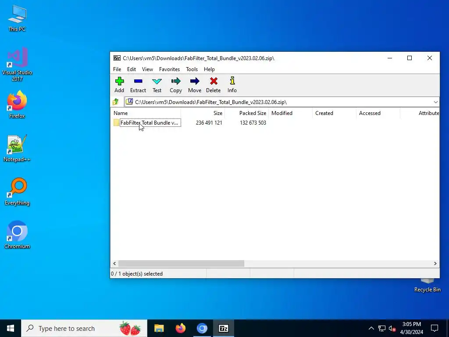Click the FabFilter folder icon in list

pos(116,123)
